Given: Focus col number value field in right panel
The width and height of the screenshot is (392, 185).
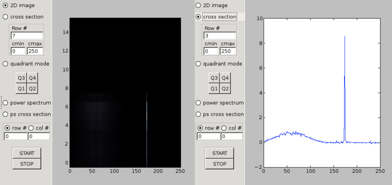Looking at the screenshot, I should coord(231,137).
